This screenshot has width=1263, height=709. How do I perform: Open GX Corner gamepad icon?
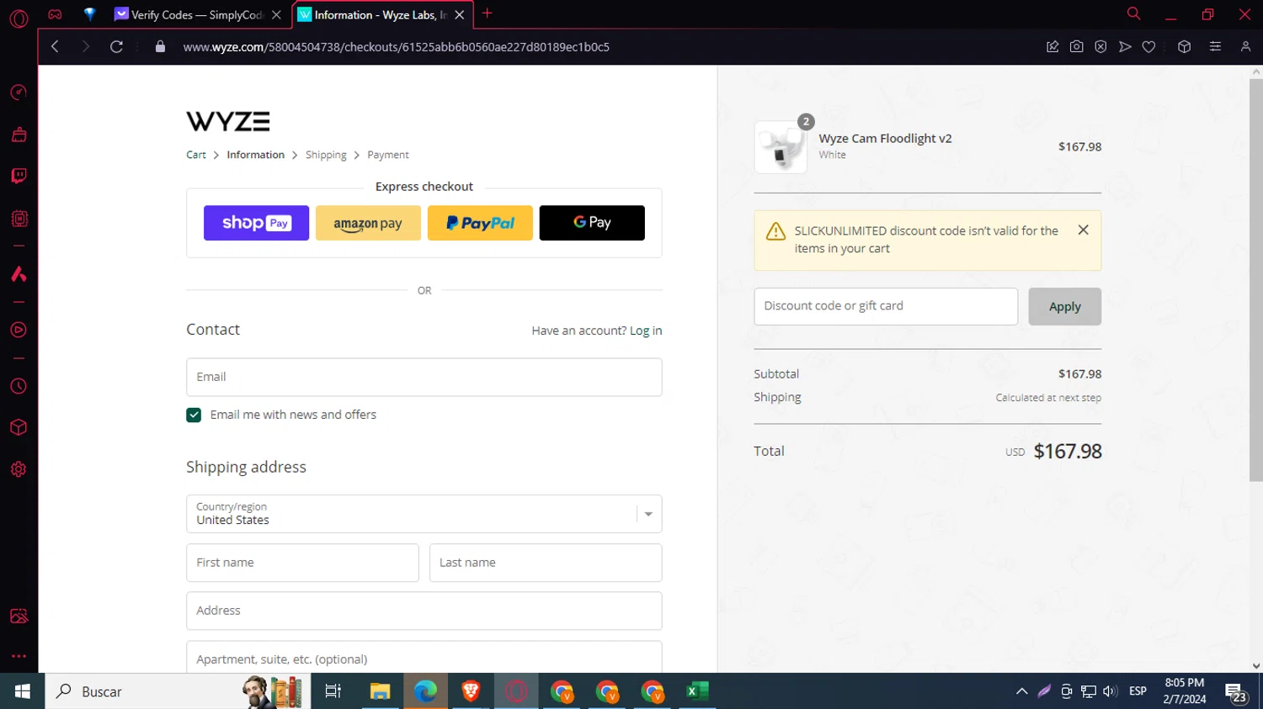pos(55,14)
